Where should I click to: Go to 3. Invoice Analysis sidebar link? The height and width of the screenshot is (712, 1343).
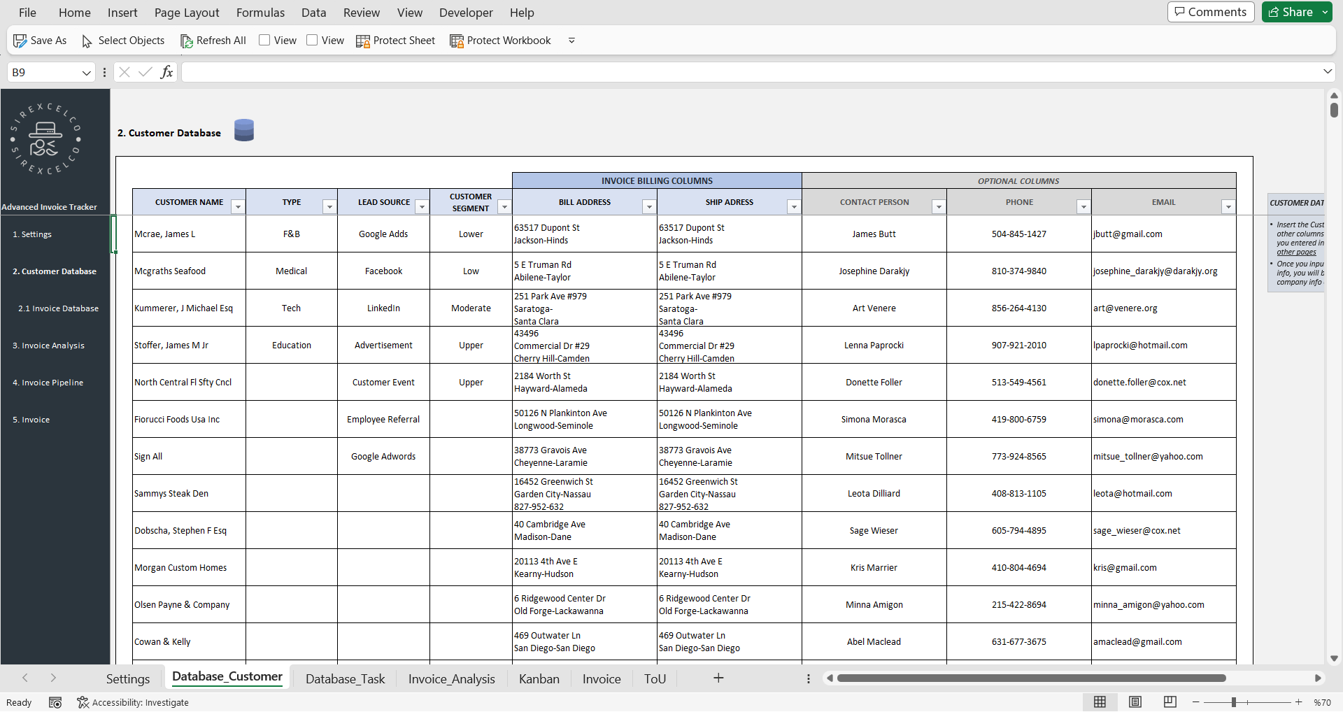point(48,346)
